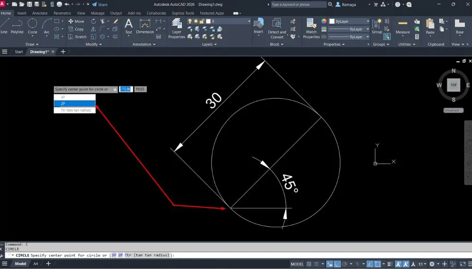Switch to the A4 layout tab
Viewport: 472px width, 269px height.
(36, 264)
